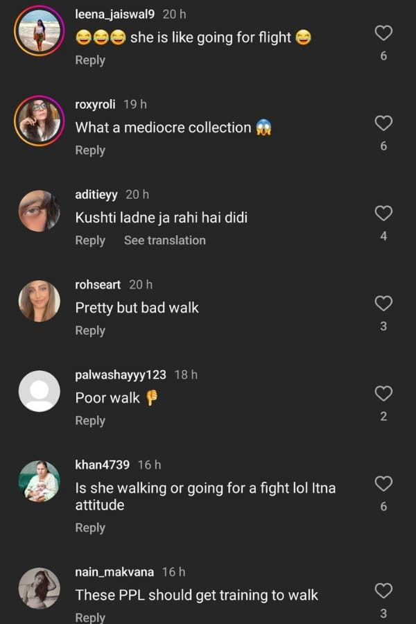Like nain_makvana's training comment

pyautogui.click(x=383, y=591)
